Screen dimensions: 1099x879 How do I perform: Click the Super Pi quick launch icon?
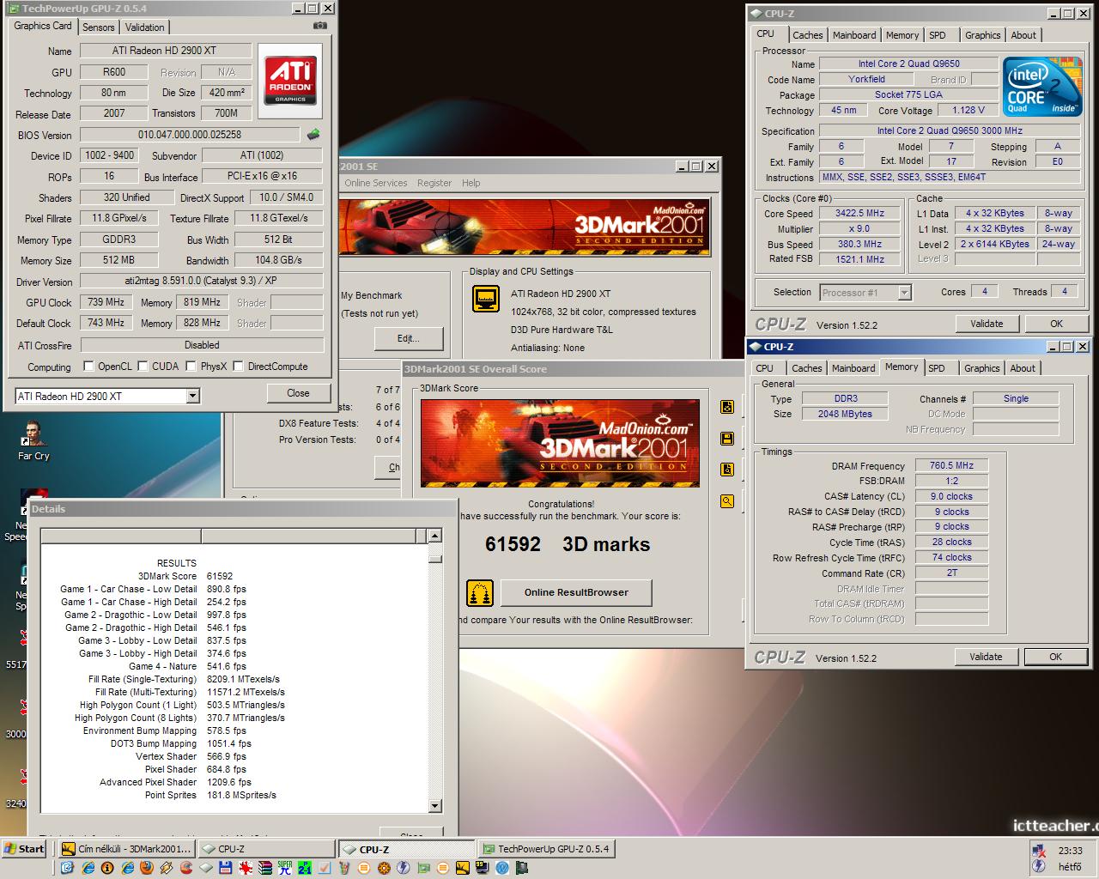[284, 868]
